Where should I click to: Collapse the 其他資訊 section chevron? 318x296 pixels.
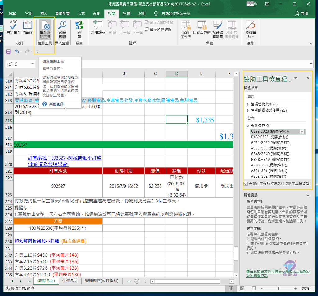[x=308, y=195]
